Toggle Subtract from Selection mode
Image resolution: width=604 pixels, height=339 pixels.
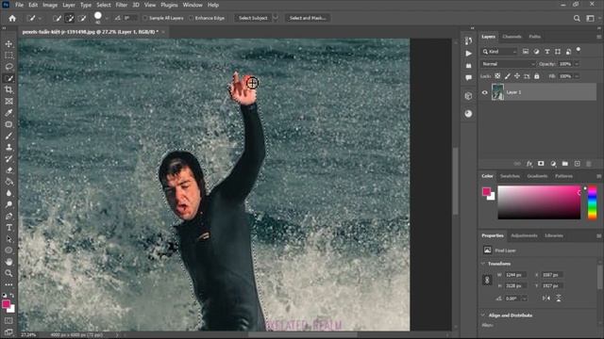pos(82,18)
